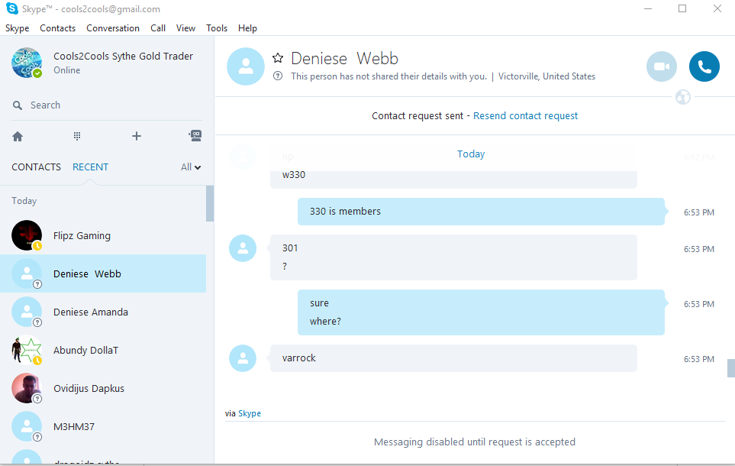This screenshot has width=735, height=466.
Task: Click into the Search field
Action: pyautogui.click(x=107, y=105)
